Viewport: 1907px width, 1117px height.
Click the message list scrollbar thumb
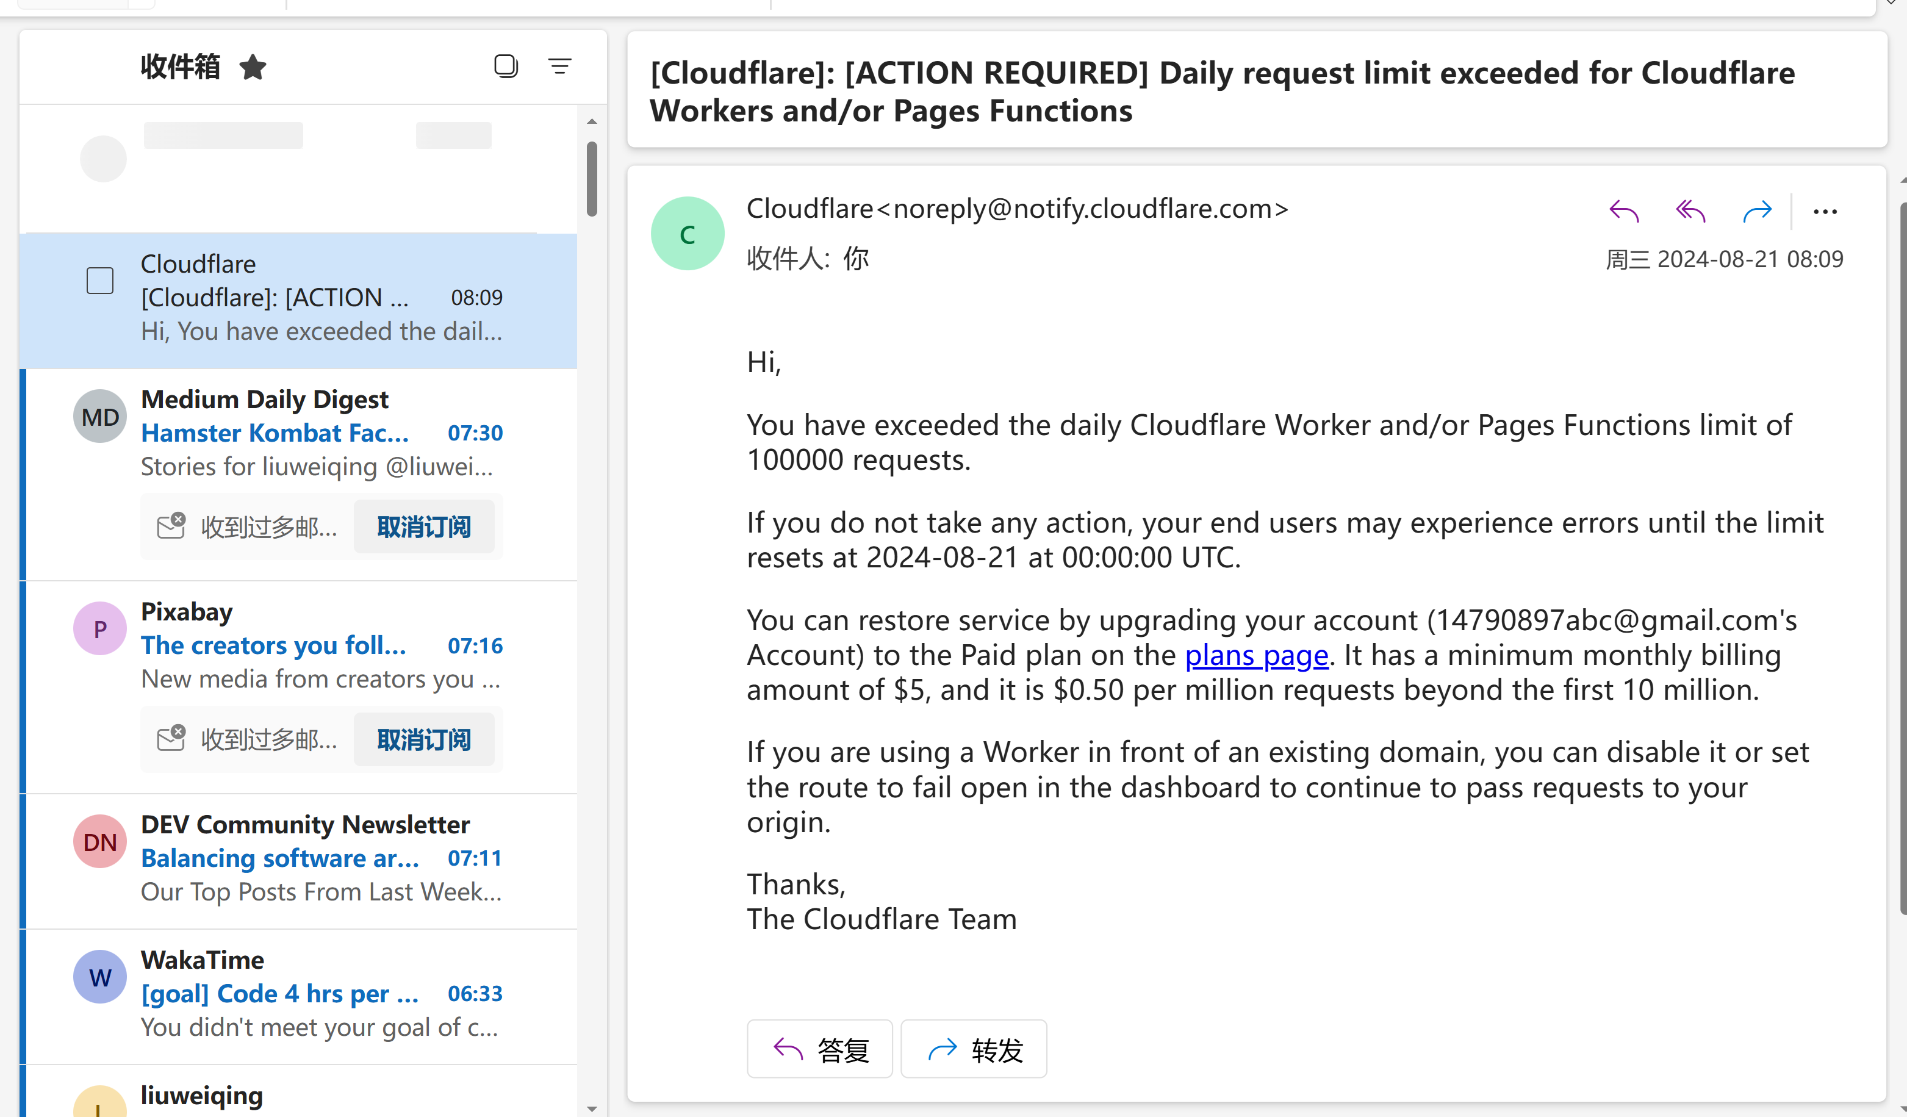[x=592, y=179]
